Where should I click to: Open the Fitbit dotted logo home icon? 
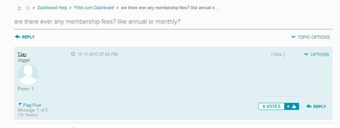[27, 8]
